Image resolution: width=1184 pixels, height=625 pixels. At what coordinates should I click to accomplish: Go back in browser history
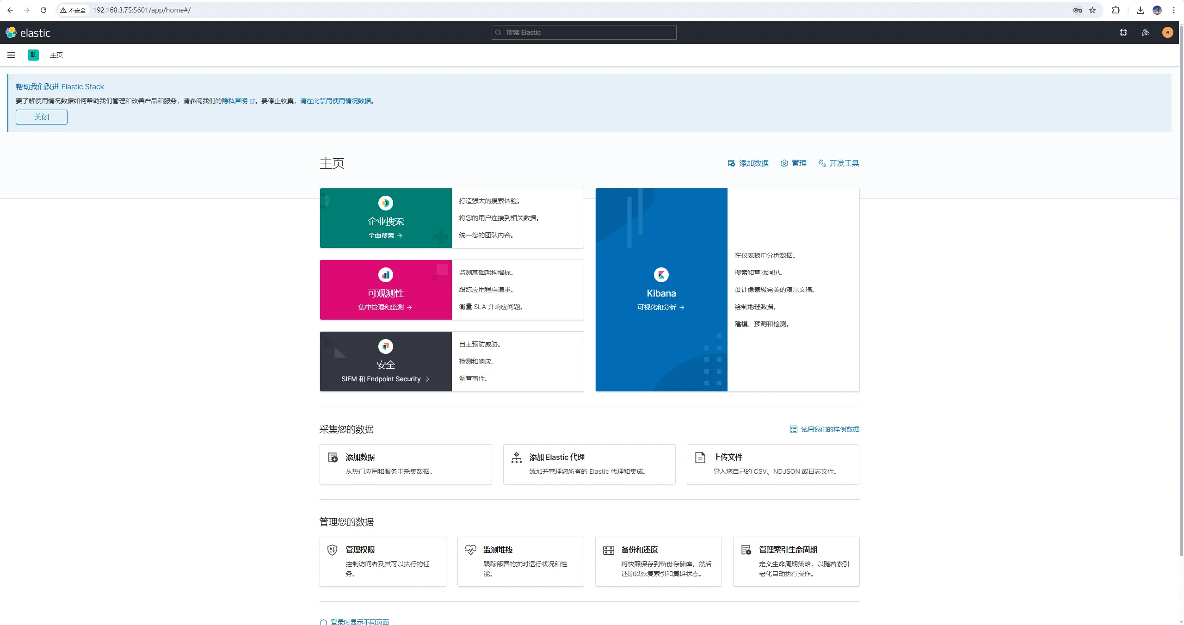click(x=10, y=10)
